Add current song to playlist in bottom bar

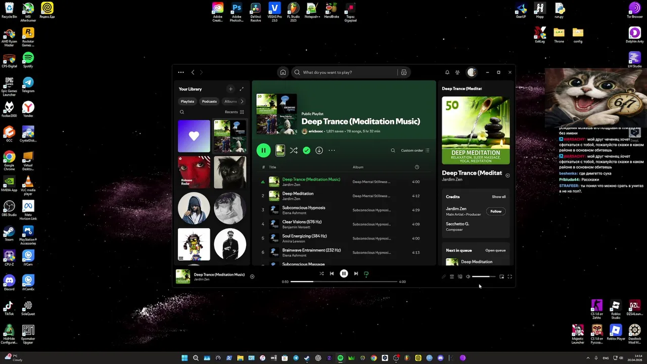(252, 277)
